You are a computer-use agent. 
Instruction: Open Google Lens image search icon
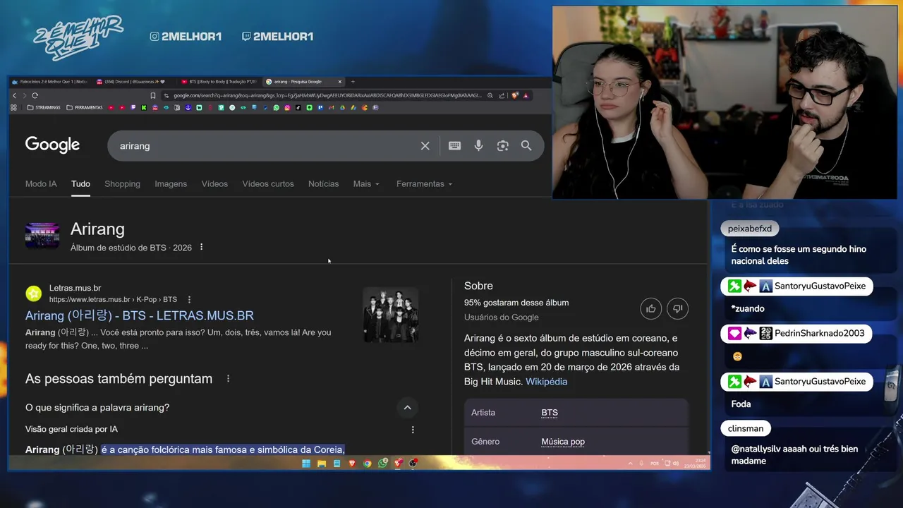[x=502, y=145]
